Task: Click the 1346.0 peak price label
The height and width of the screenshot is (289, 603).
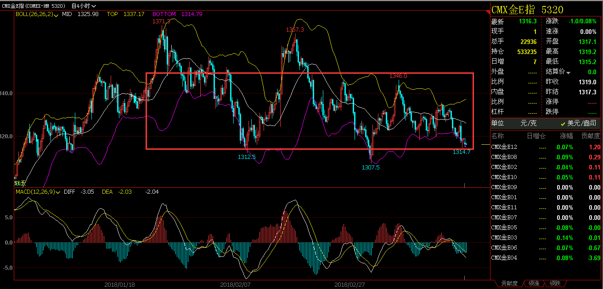Action: pyautogui.click(x=398, y=76)
